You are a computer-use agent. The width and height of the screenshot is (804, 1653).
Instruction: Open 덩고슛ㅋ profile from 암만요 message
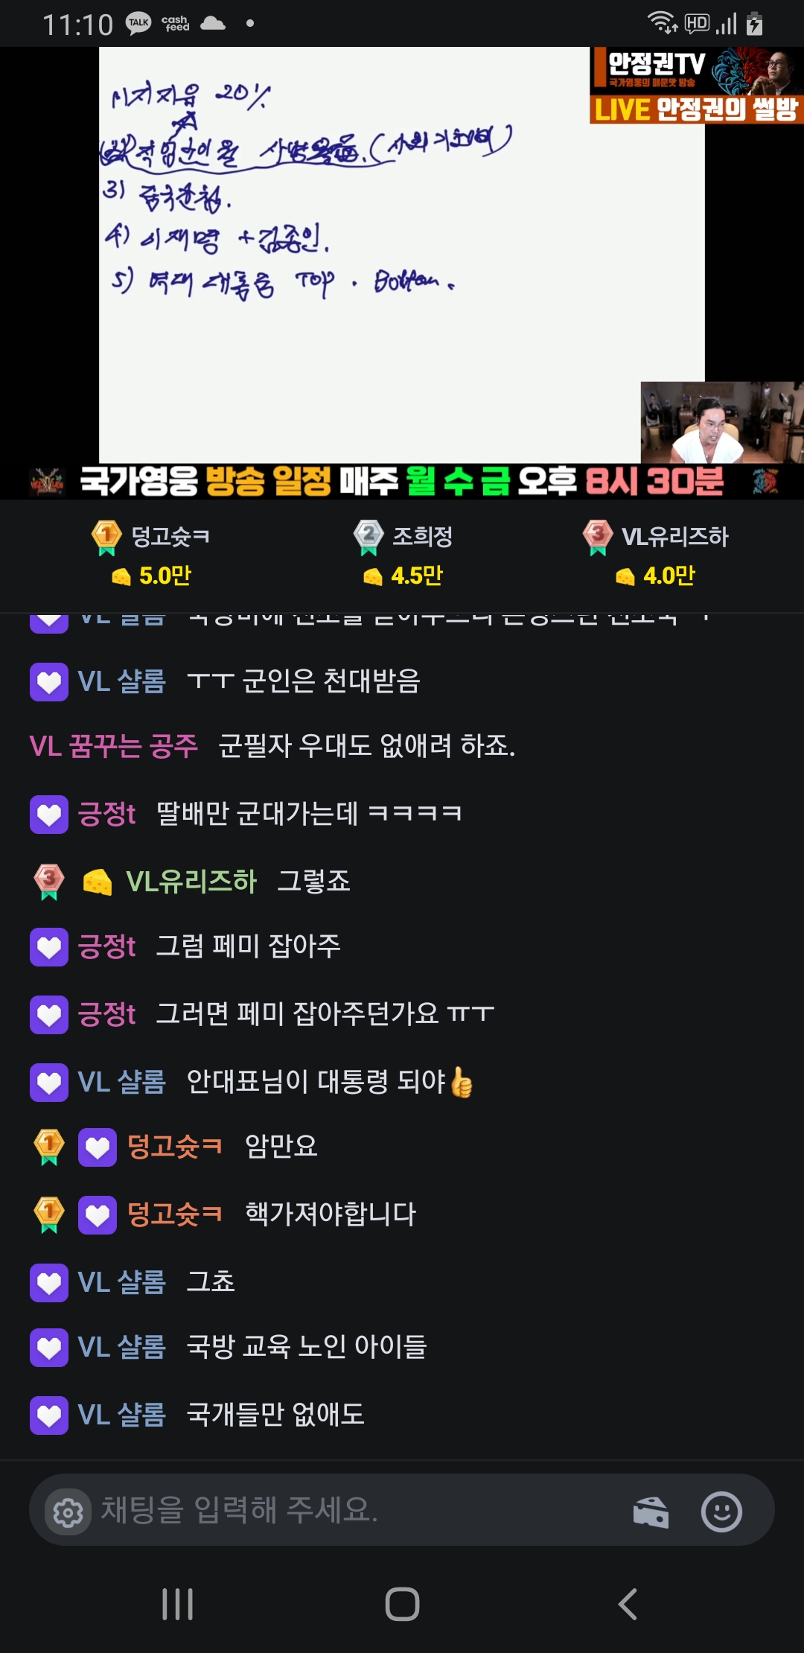click(174, 1147)
